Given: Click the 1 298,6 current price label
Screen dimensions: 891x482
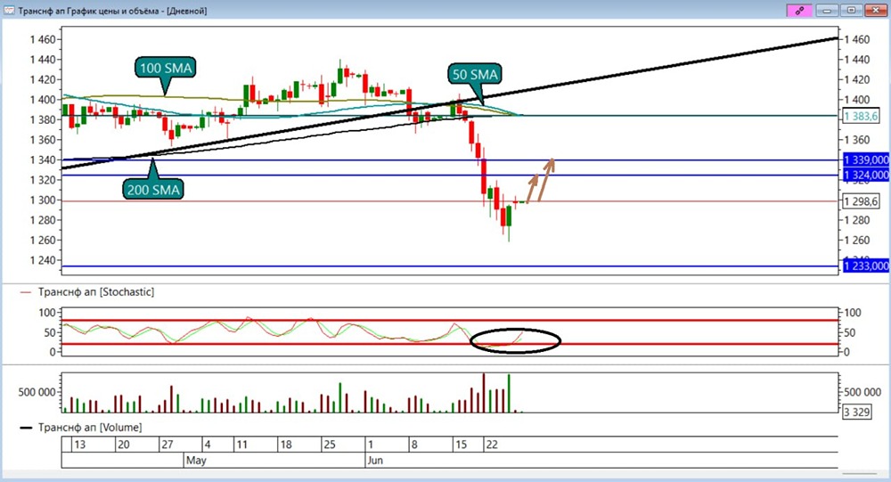Looking at the screenshot, I should point(861,201).
